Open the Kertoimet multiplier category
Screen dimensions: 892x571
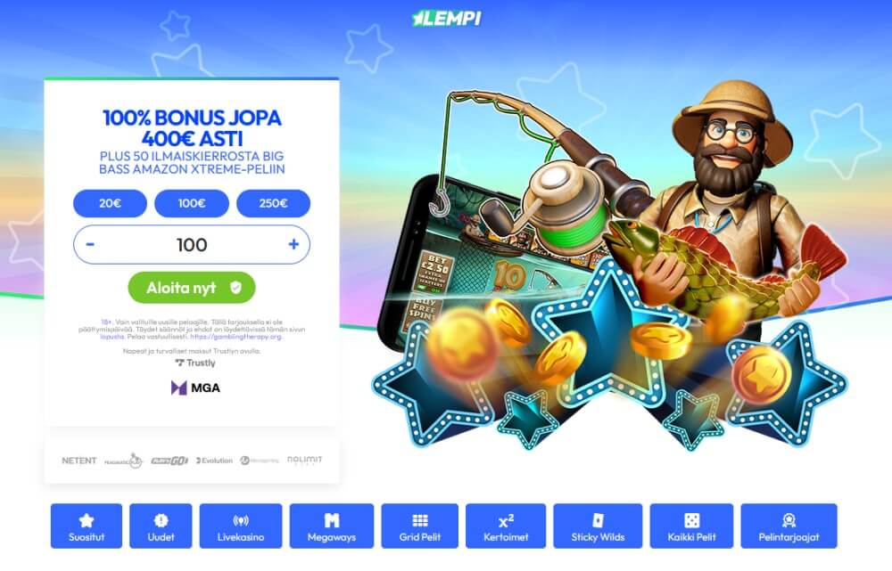[506, 526]
